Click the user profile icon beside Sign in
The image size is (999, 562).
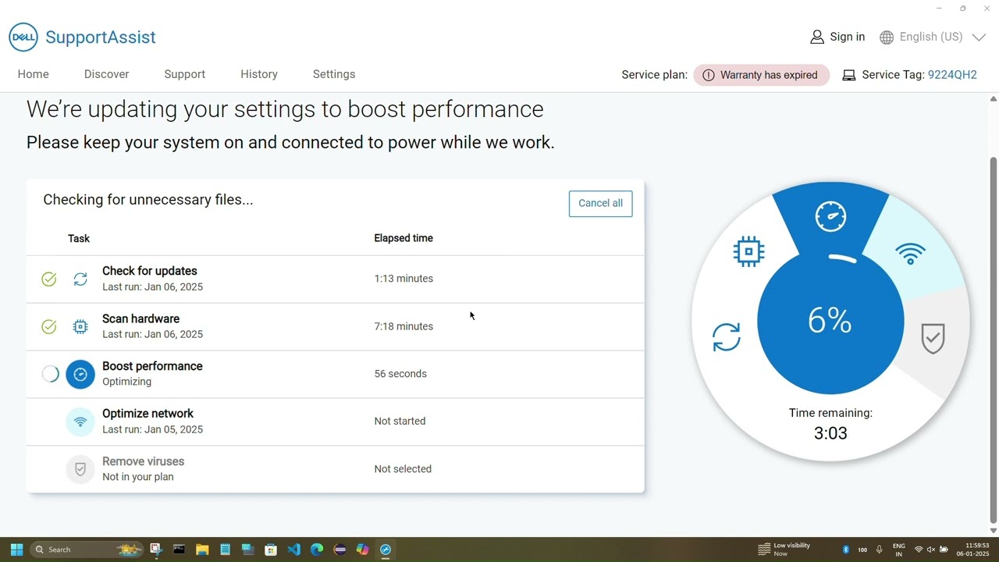pos(817,37)
